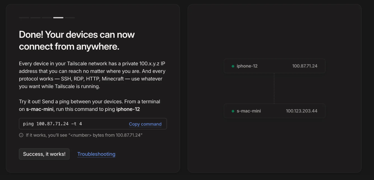Click the green status dot beside s-mac-mini
This screenshot has width=374, height=180.
coord(233,111)
